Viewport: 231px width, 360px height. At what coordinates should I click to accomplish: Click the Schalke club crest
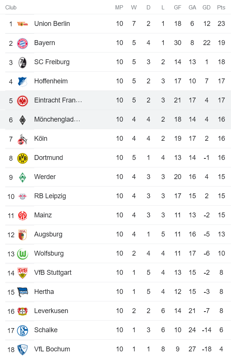[22, 330]
